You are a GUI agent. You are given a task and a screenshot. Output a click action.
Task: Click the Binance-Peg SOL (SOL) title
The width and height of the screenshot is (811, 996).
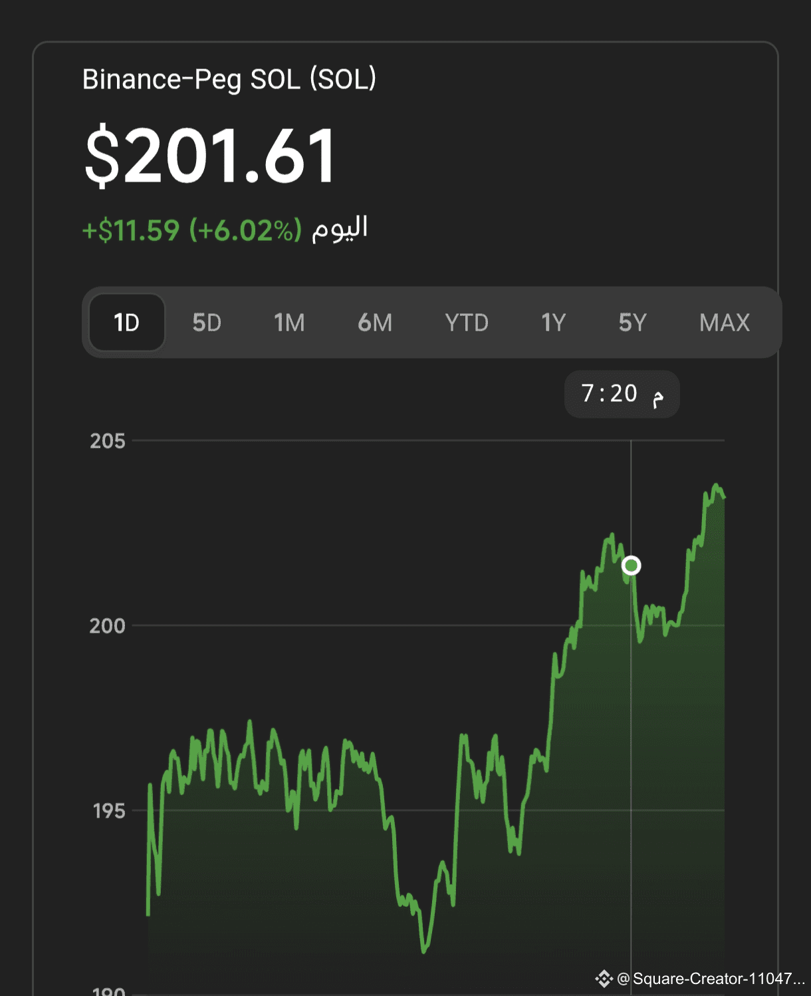click(x=229, y=79)
